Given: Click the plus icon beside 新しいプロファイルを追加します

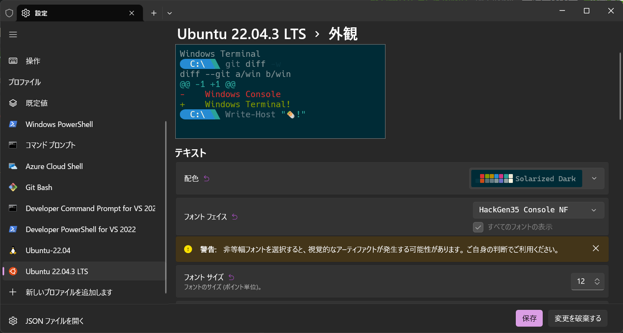Looking at the screenshot, I should 13,292.
